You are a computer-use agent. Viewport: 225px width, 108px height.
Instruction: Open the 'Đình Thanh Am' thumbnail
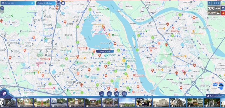click(x=8, y=103)
